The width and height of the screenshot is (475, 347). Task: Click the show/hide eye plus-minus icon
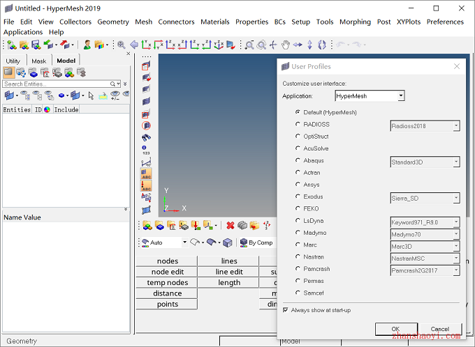point(115,95)
